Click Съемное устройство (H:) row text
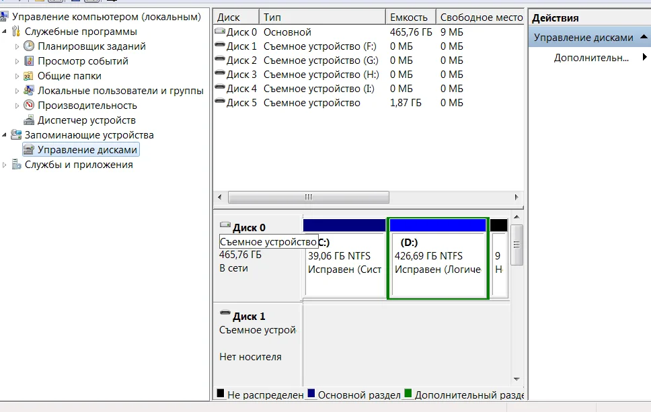This screenshot has height=412, width=651. click(x=321, y=75)
